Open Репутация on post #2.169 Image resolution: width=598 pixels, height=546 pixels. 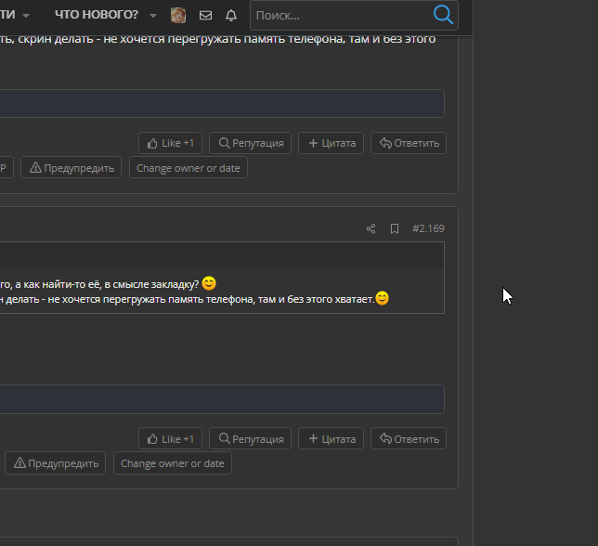pos(250,438)
